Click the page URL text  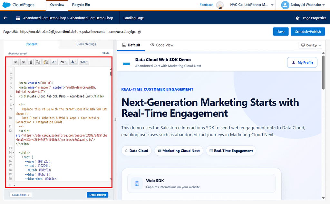pyautogui.click(x=78, y=32)
